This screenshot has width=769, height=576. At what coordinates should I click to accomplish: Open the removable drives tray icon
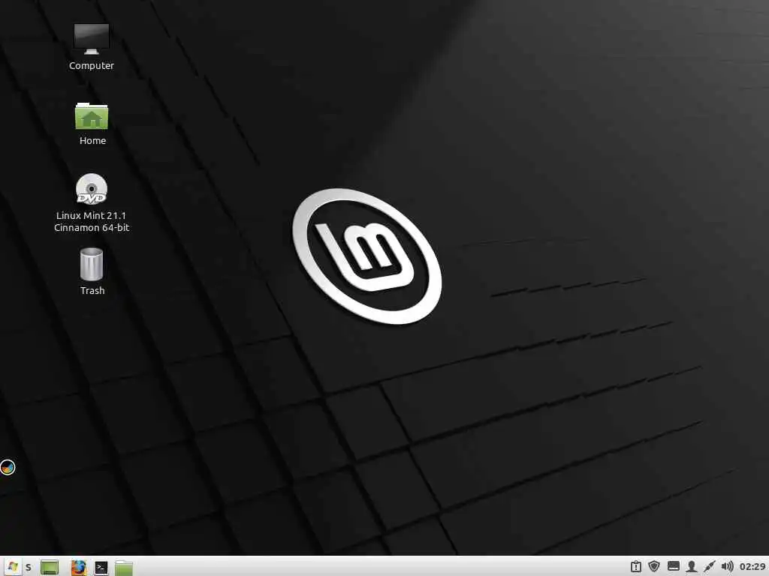[674, 567]
